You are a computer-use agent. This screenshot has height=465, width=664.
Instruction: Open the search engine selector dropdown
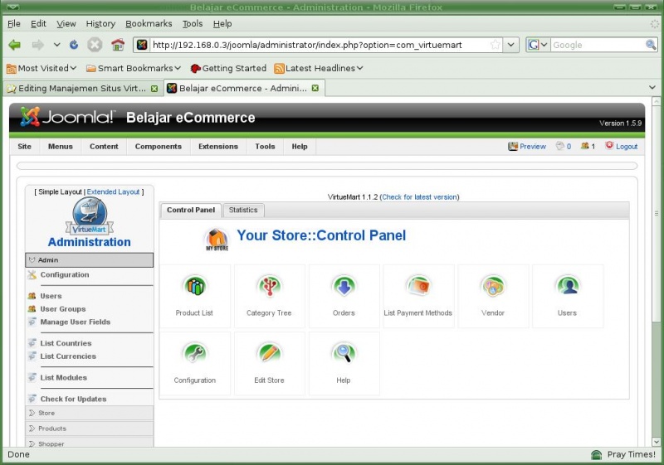point(537,45)
